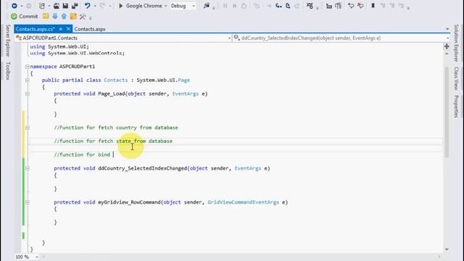Click 'Page_Load' method name
The image size is (464, 261).
coord(112,94)
